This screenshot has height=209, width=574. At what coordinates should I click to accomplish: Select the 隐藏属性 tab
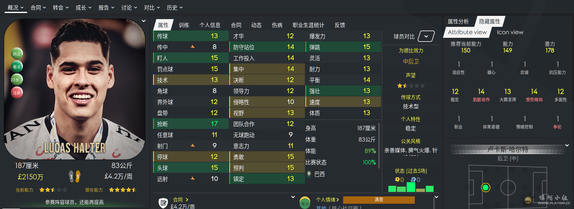pos(489,22)
